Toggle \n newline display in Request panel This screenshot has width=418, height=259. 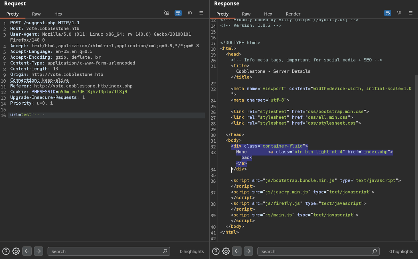[x=190, y=13]
